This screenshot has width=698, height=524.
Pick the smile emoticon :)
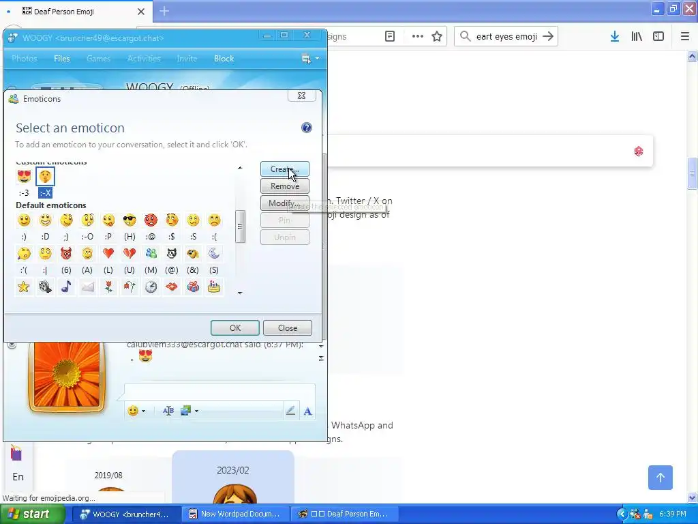(24, 220)
